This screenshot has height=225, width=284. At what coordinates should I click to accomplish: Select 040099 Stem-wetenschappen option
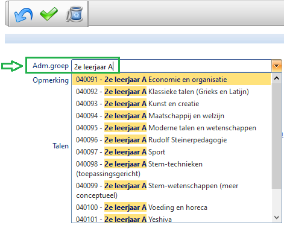pos(171,191)
